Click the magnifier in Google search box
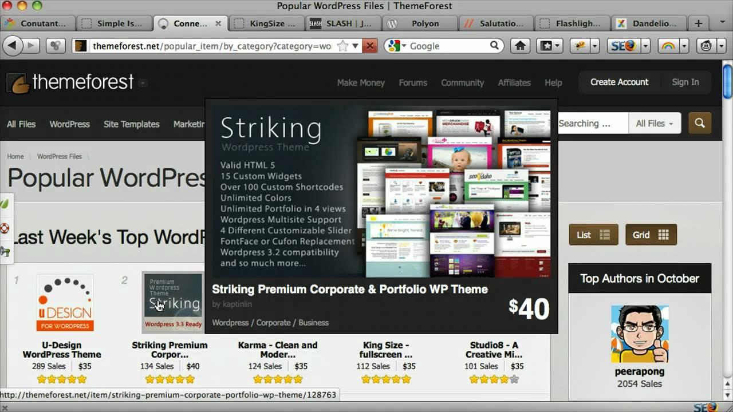Screen dimensions: 733x412 [495, 46]
